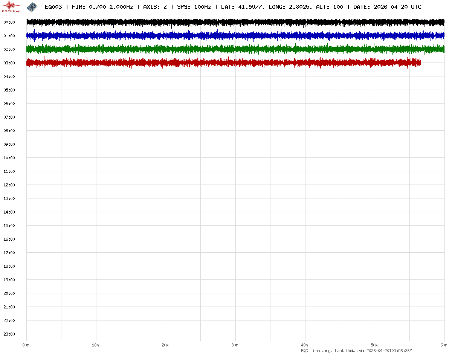Click the 12:00 hour row label

pyautogui.click(x=9, y=185)
